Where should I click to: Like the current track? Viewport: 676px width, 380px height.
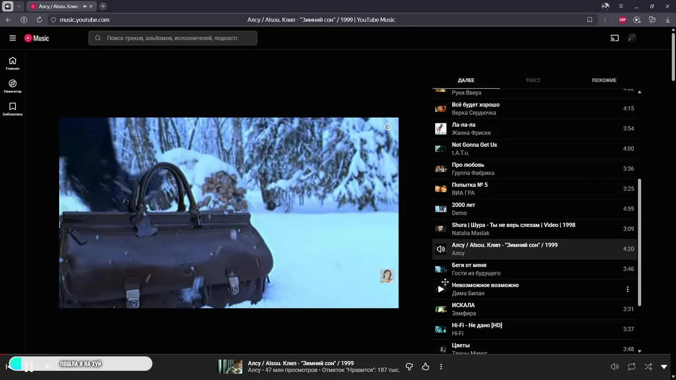click(426, 366)
